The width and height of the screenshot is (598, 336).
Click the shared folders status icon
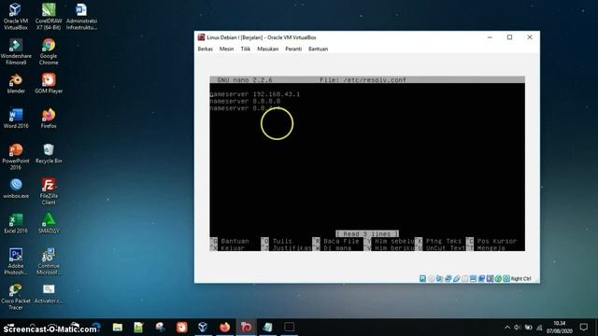pos(464,278)
